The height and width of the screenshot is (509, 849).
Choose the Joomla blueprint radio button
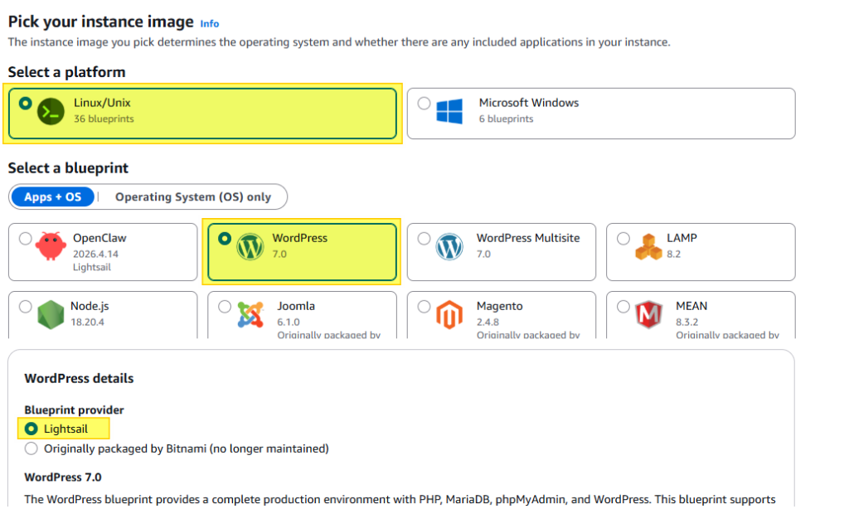[224, 307]
